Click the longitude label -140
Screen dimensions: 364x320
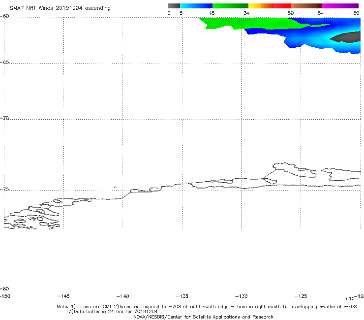(x=123, y=296)
